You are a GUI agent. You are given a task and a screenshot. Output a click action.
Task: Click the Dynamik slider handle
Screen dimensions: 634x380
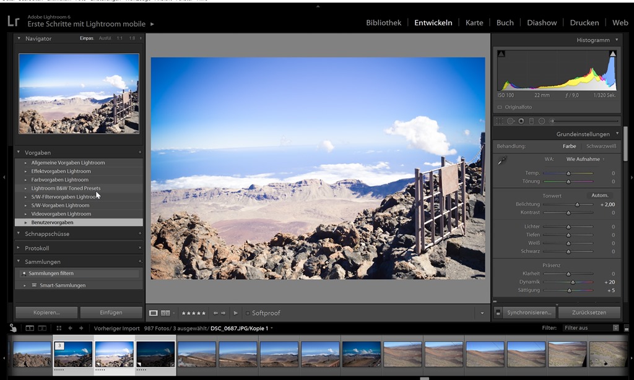click(x=573, y=282)
